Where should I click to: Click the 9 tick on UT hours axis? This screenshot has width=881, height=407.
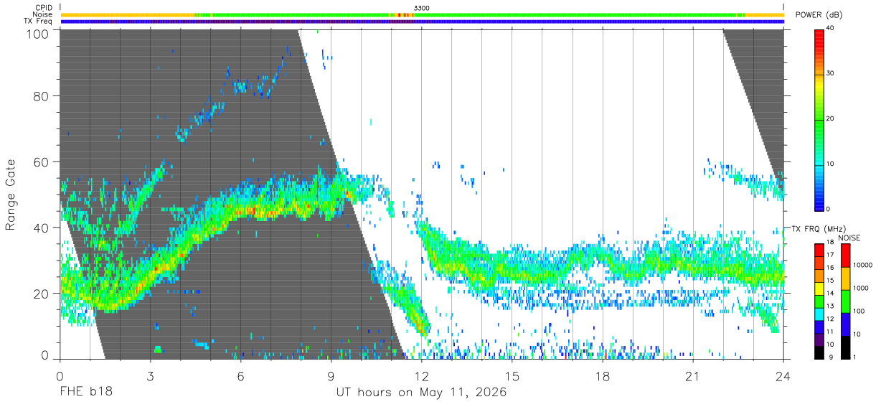[331, 376]
